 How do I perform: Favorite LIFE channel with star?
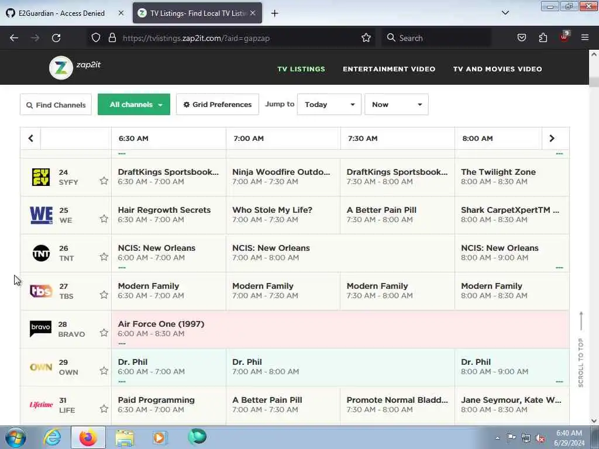tap(104, 409)
